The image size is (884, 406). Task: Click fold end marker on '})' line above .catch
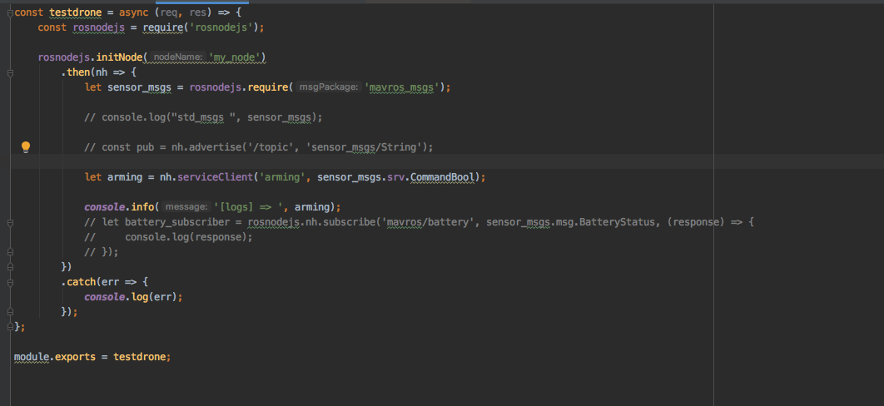(10, 267)
